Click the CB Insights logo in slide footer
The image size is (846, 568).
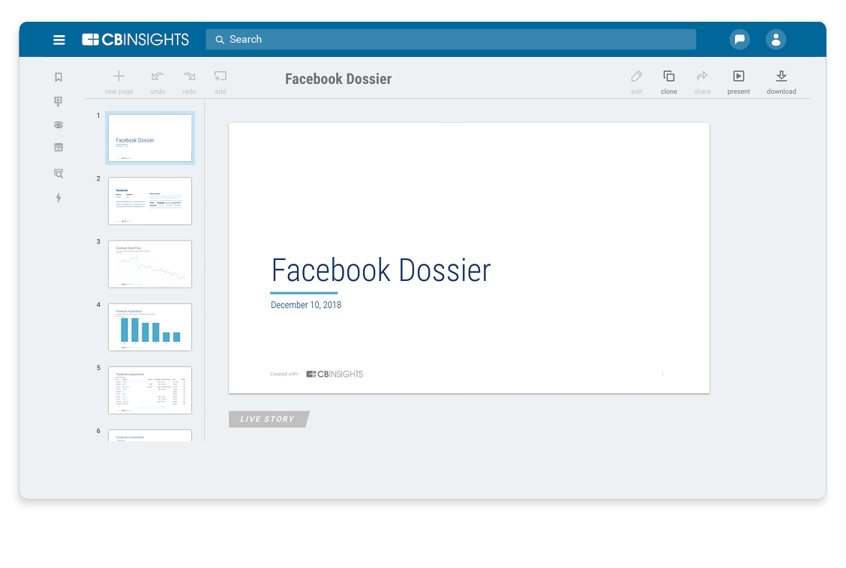[334, 374]
